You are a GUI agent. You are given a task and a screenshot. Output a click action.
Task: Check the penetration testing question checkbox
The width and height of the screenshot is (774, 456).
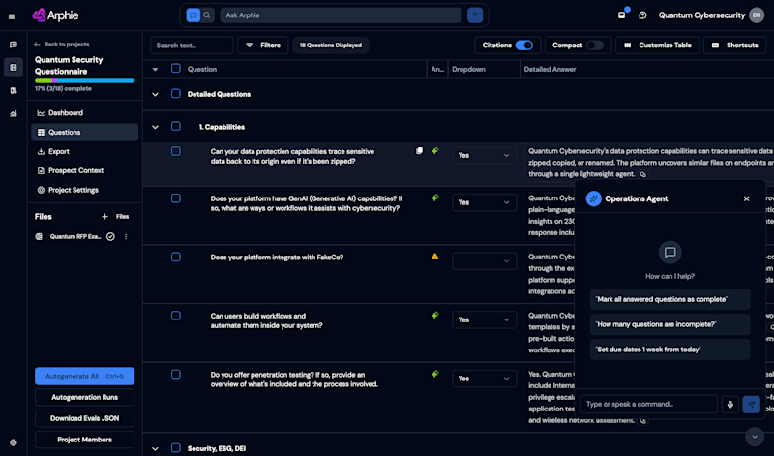pos(176,375)
